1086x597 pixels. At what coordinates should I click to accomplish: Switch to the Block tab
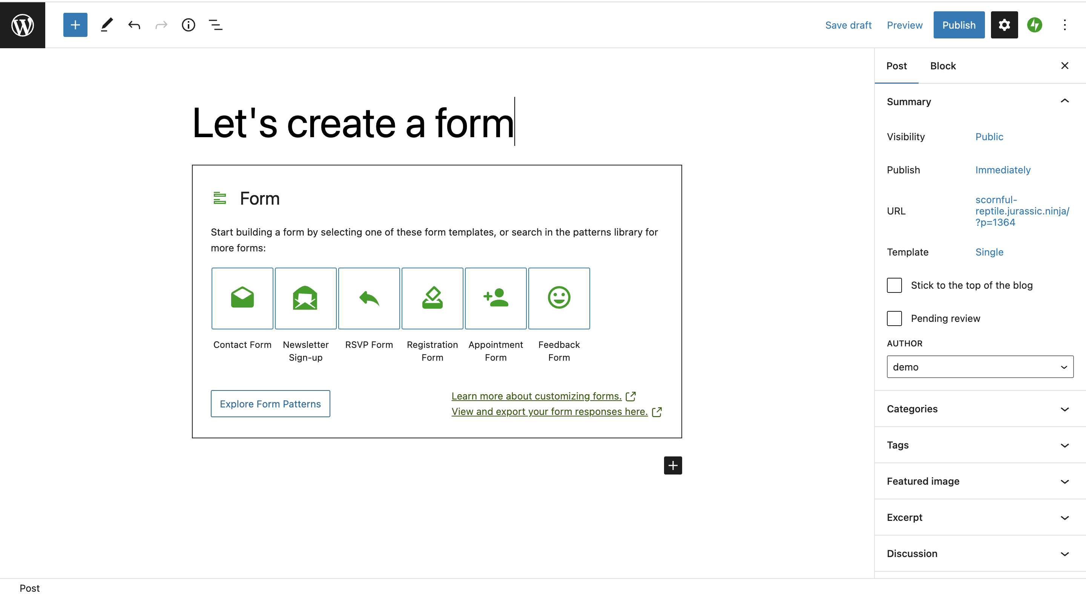(943, 66)
